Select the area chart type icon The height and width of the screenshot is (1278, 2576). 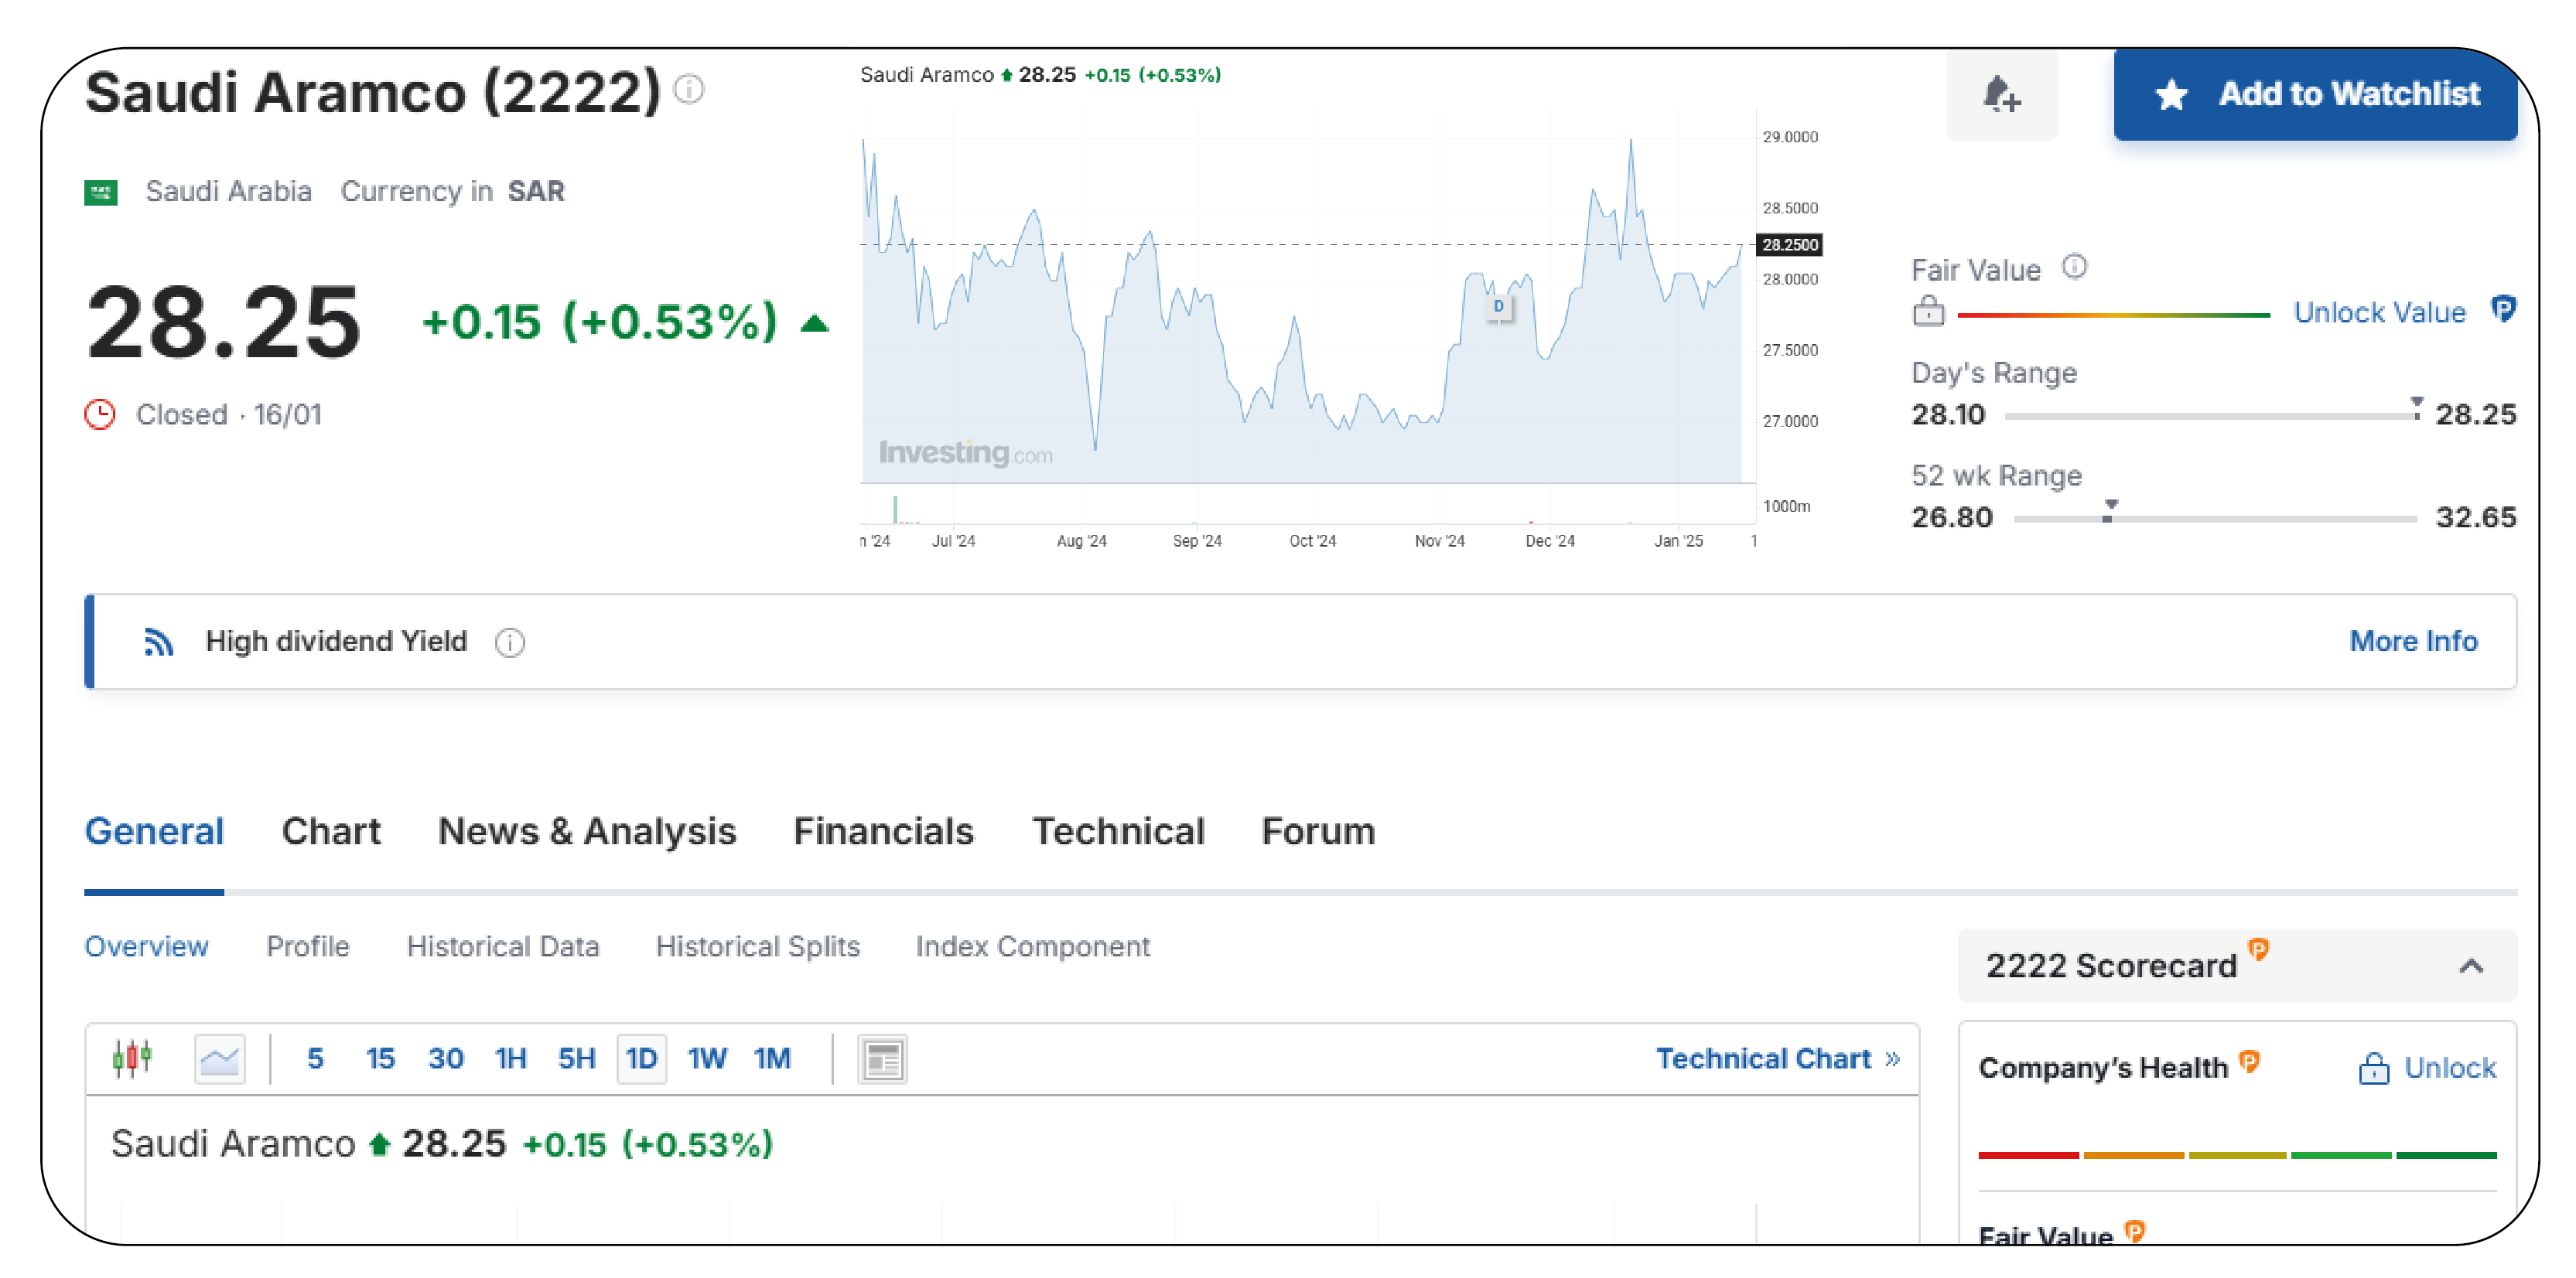[x=220, y=1059]
